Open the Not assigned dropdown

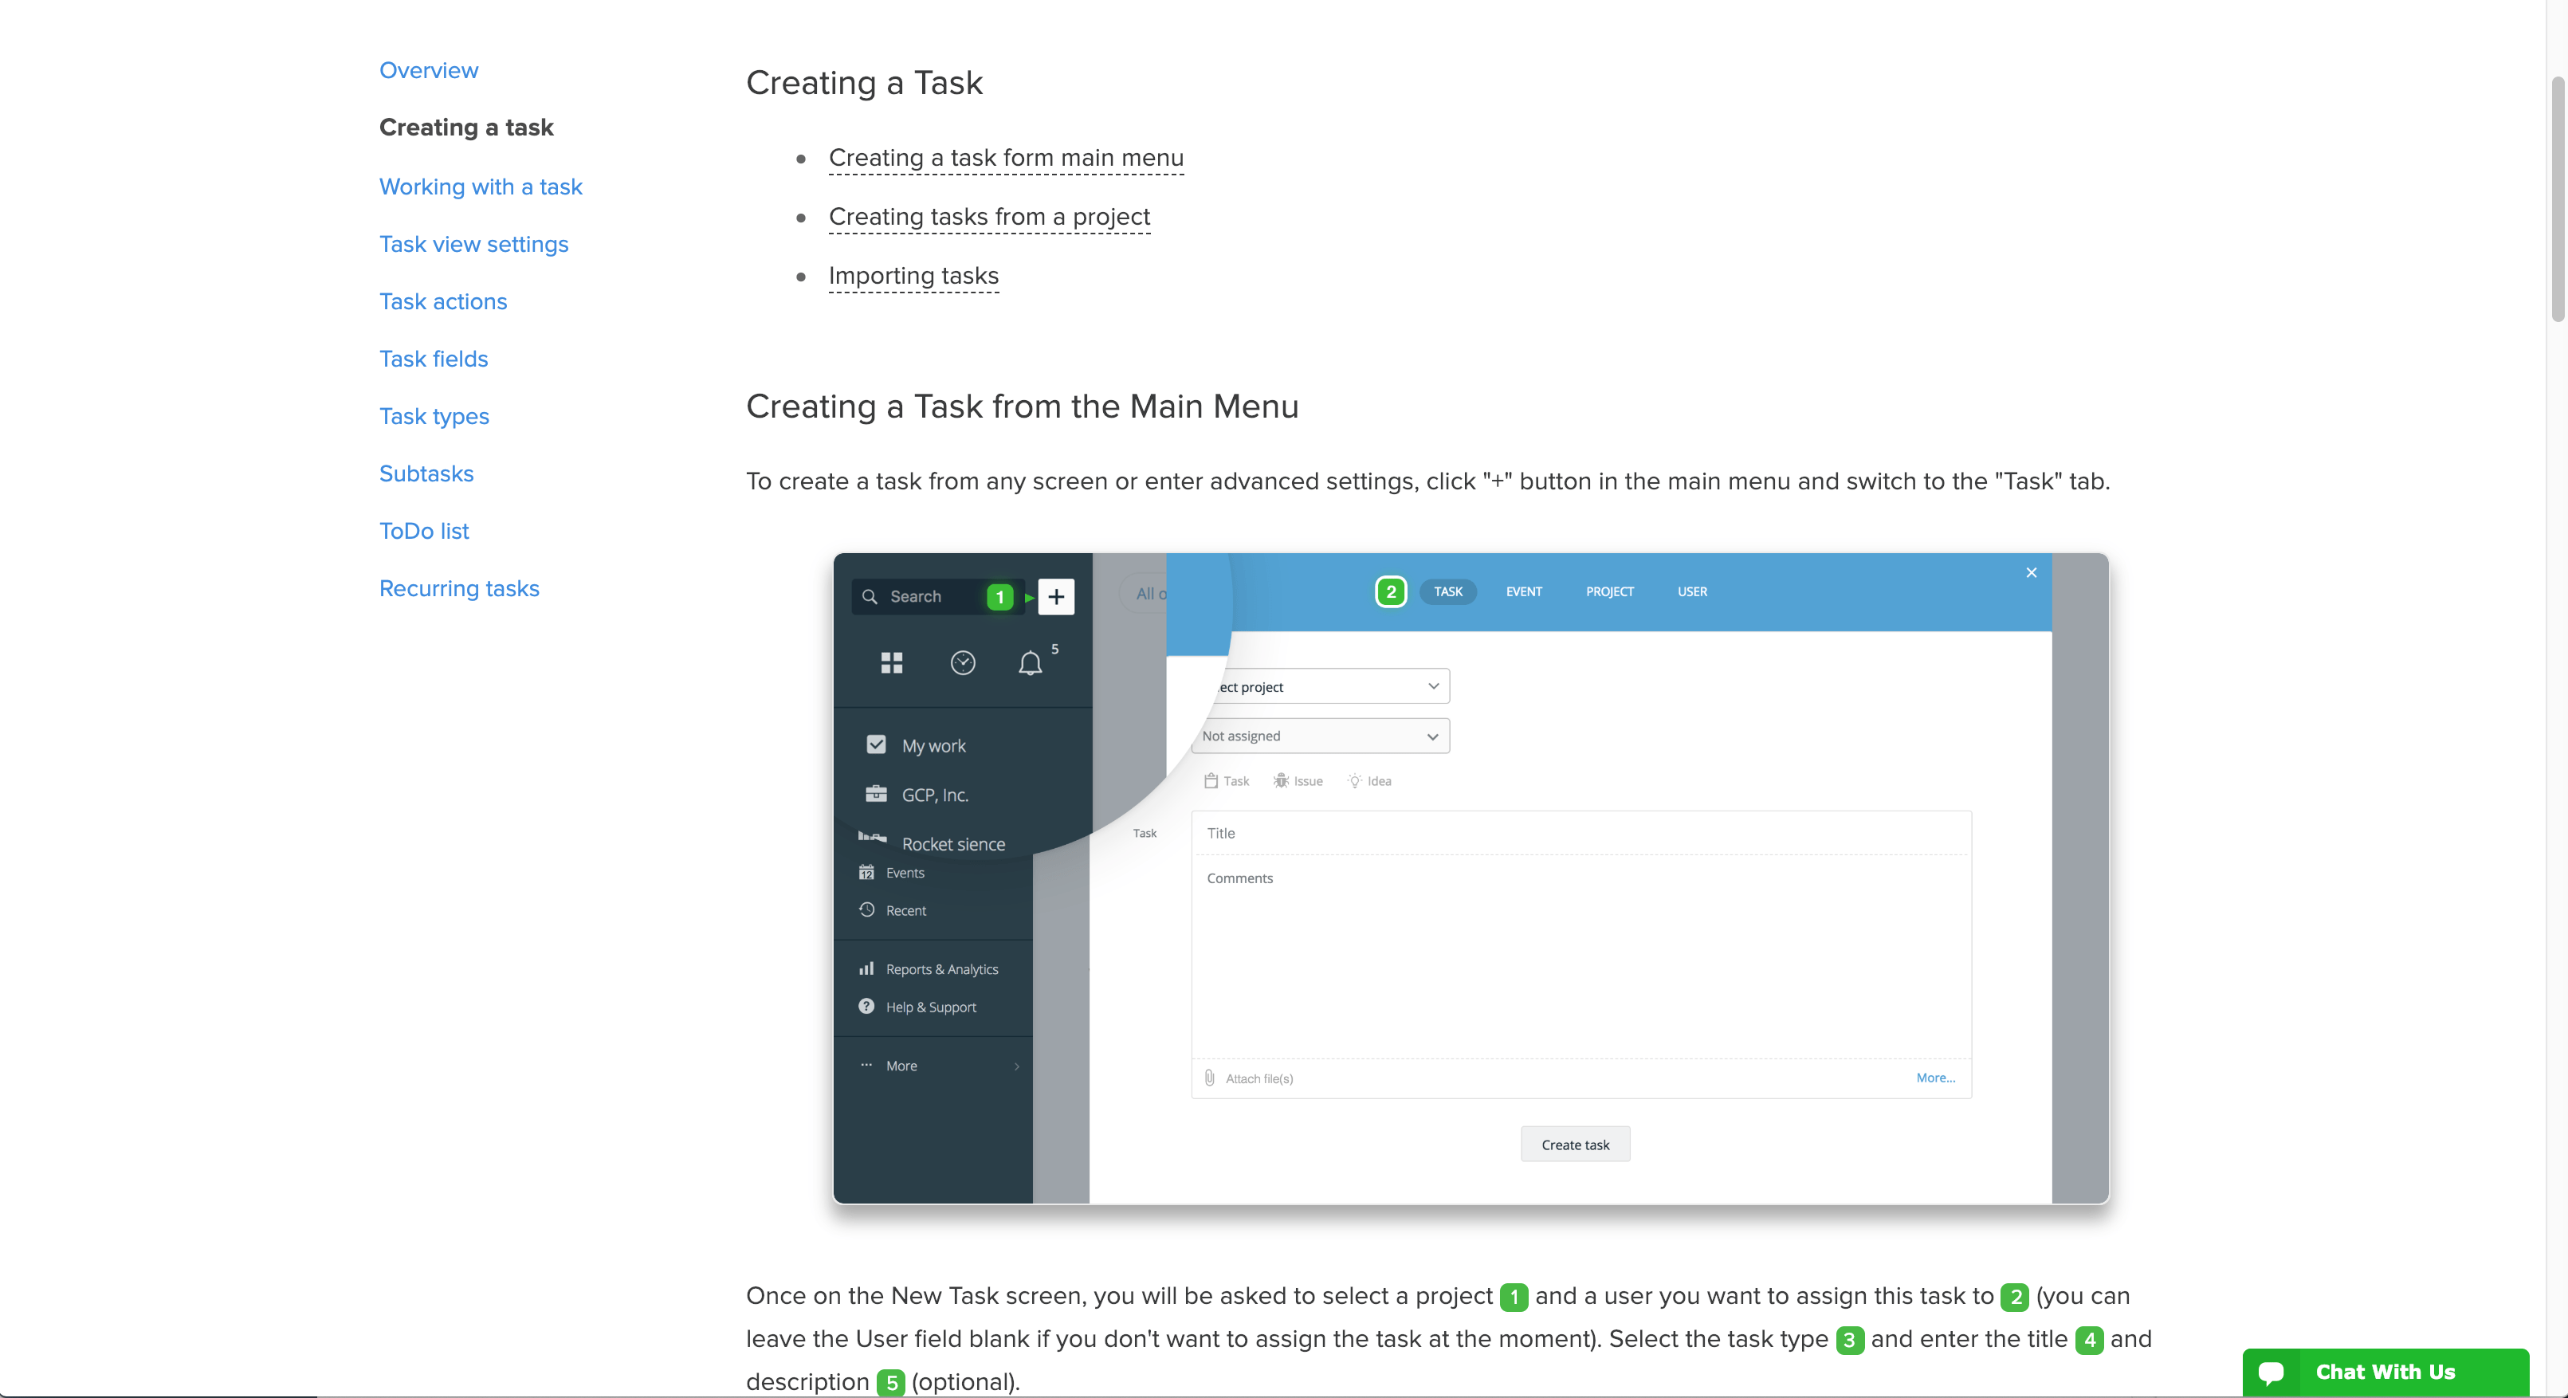1320,736
